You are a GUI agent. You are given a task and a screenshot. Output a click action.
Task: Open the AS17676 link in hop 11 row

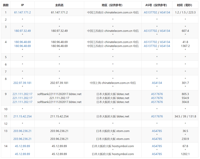[x=157, y=116]
